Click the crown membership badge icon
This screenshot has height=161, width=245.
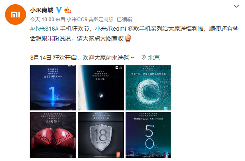(68, 10)
